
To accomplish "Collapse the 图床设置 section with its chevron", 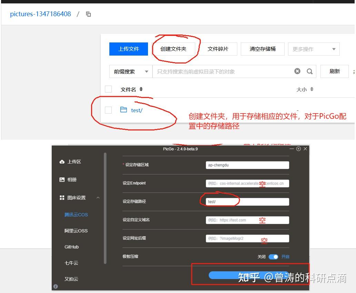I will coord(98,197).
